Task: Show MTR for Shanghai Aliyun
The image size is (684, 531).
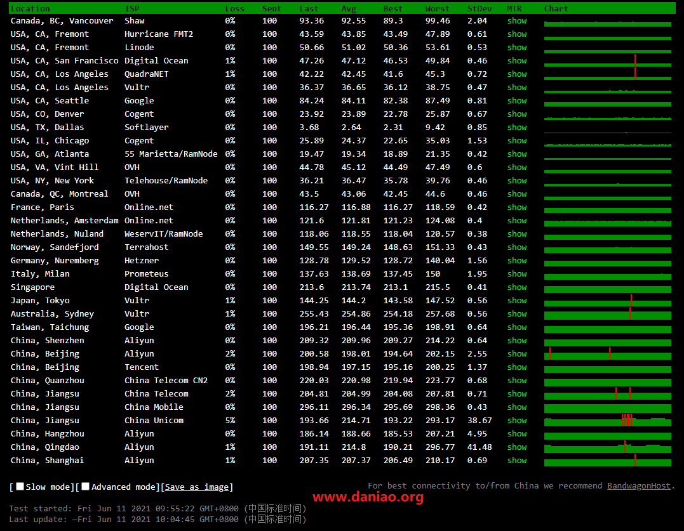Action: (517, 461)
